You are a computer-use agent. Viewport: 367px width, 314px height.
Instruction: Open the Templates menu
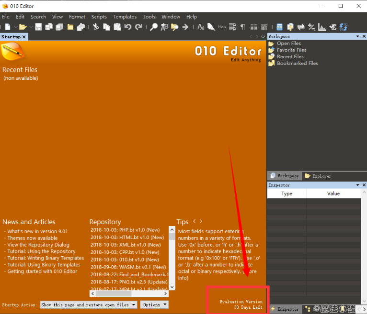tap(125, 17)
